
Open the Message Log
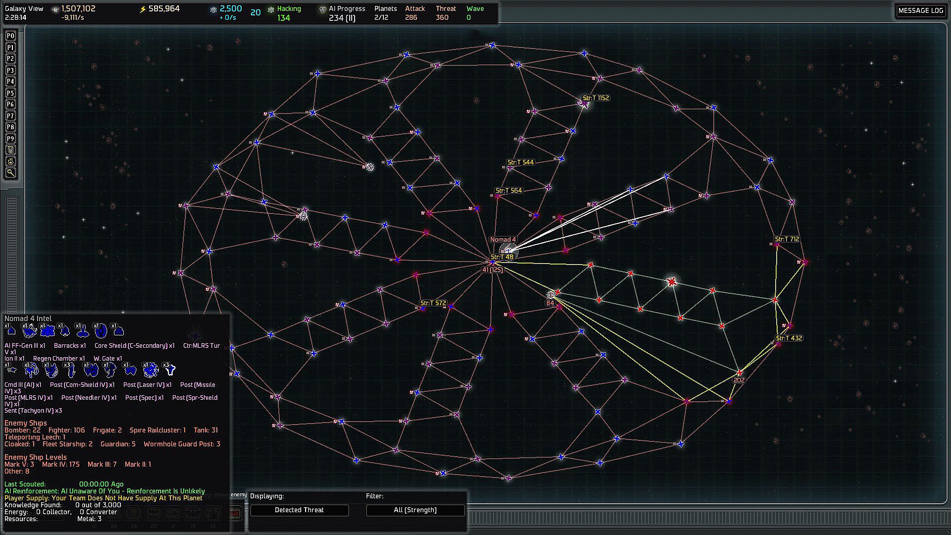point(920,10)
